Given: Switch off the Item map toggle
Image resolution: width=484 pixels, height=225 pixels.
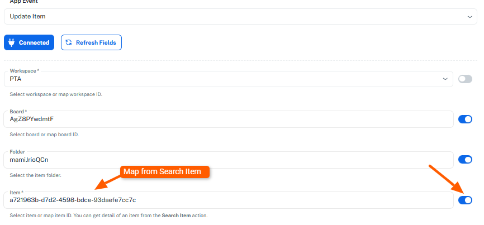Looking at the screenshot, I should [465, 200].
